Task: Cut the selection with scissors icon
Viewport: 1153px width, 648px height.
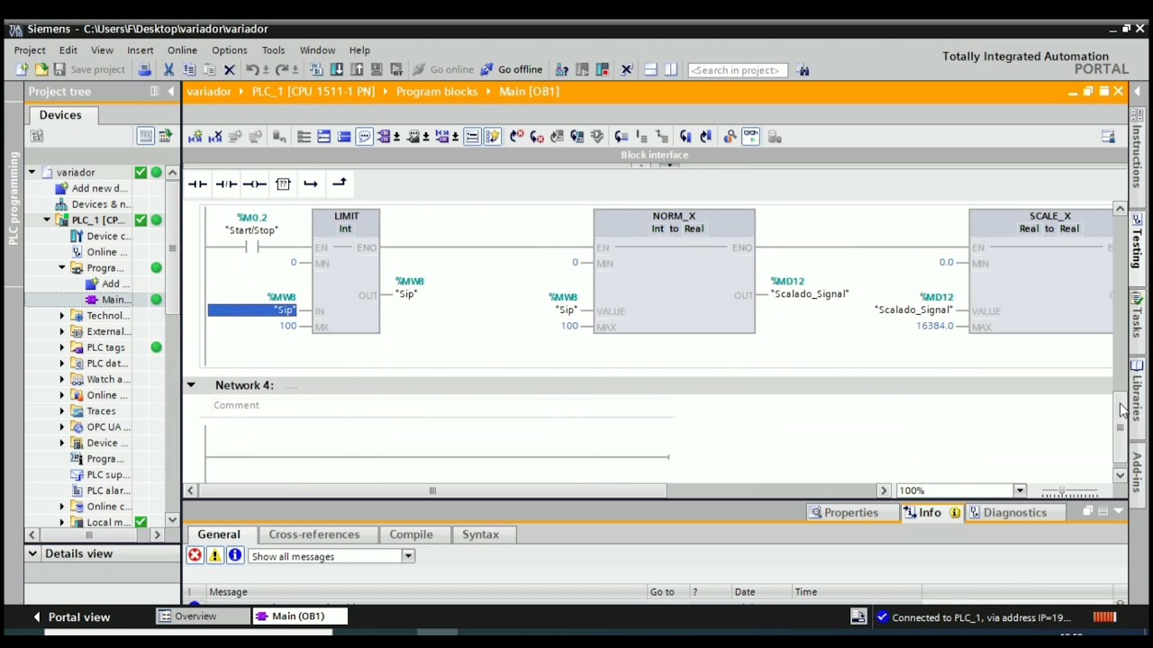Action: pyautogui.click(x=168, y=70)
